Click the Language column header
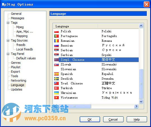This screenshot has width=151, height=127. 75,26
